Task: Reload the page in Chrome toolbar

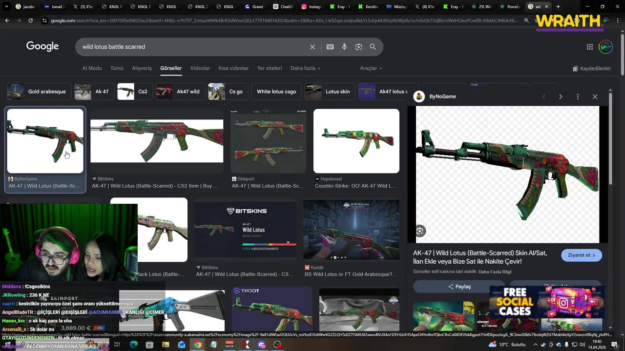Action: 31,20
